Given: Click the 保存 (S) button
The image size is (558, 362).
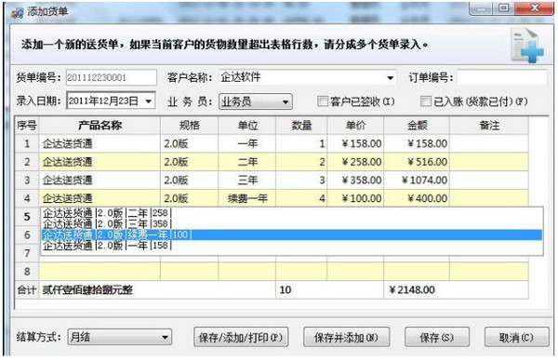Looking at the screenshot, I should (437, 337).
